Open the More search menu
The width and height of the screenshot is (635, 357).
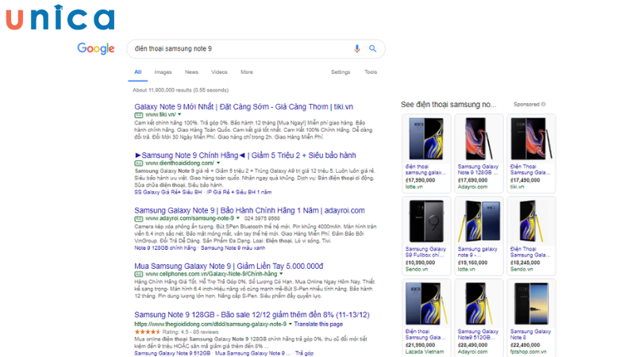(247, 72)
